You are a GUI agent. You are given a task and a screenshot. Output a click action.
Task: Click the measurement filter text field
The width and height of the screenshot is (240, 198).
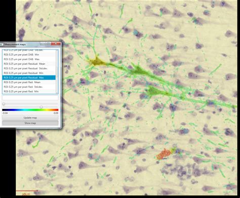point(30,98)
